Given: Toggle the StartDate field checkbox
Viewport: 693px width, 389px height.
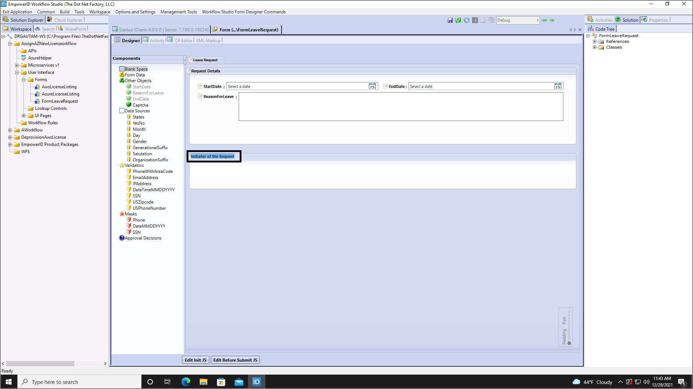Looking at the screenshot, I should pyautogui.click(x=200, y=86).
